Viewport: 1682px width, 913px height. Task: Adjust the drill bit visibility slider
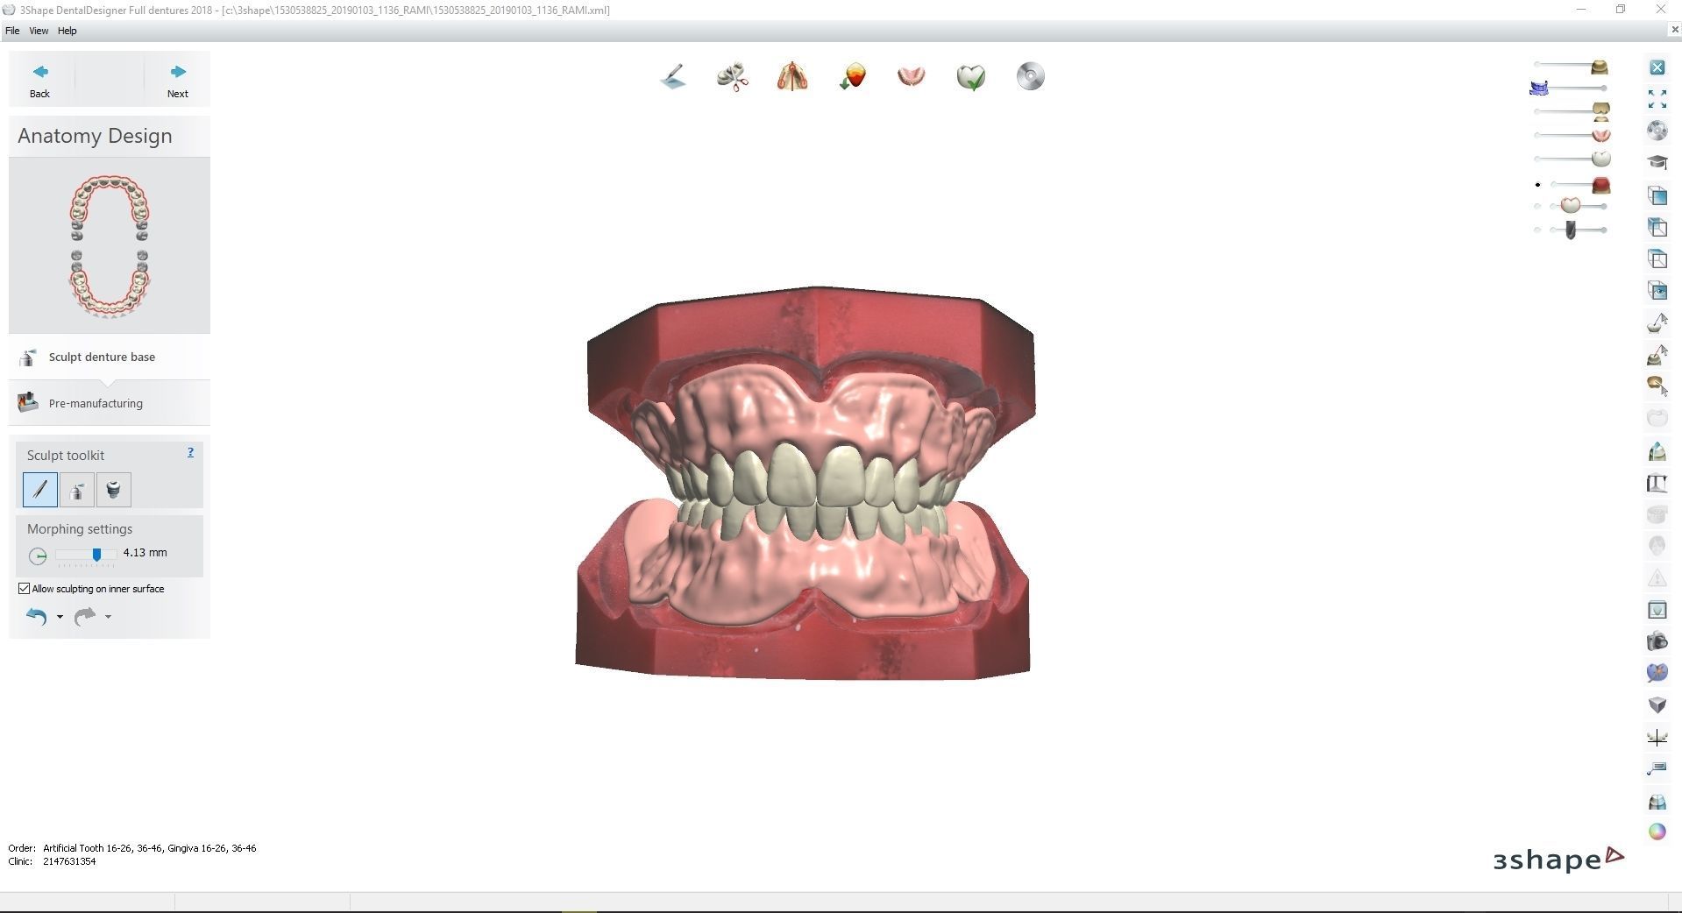(x=1571, y=230)
